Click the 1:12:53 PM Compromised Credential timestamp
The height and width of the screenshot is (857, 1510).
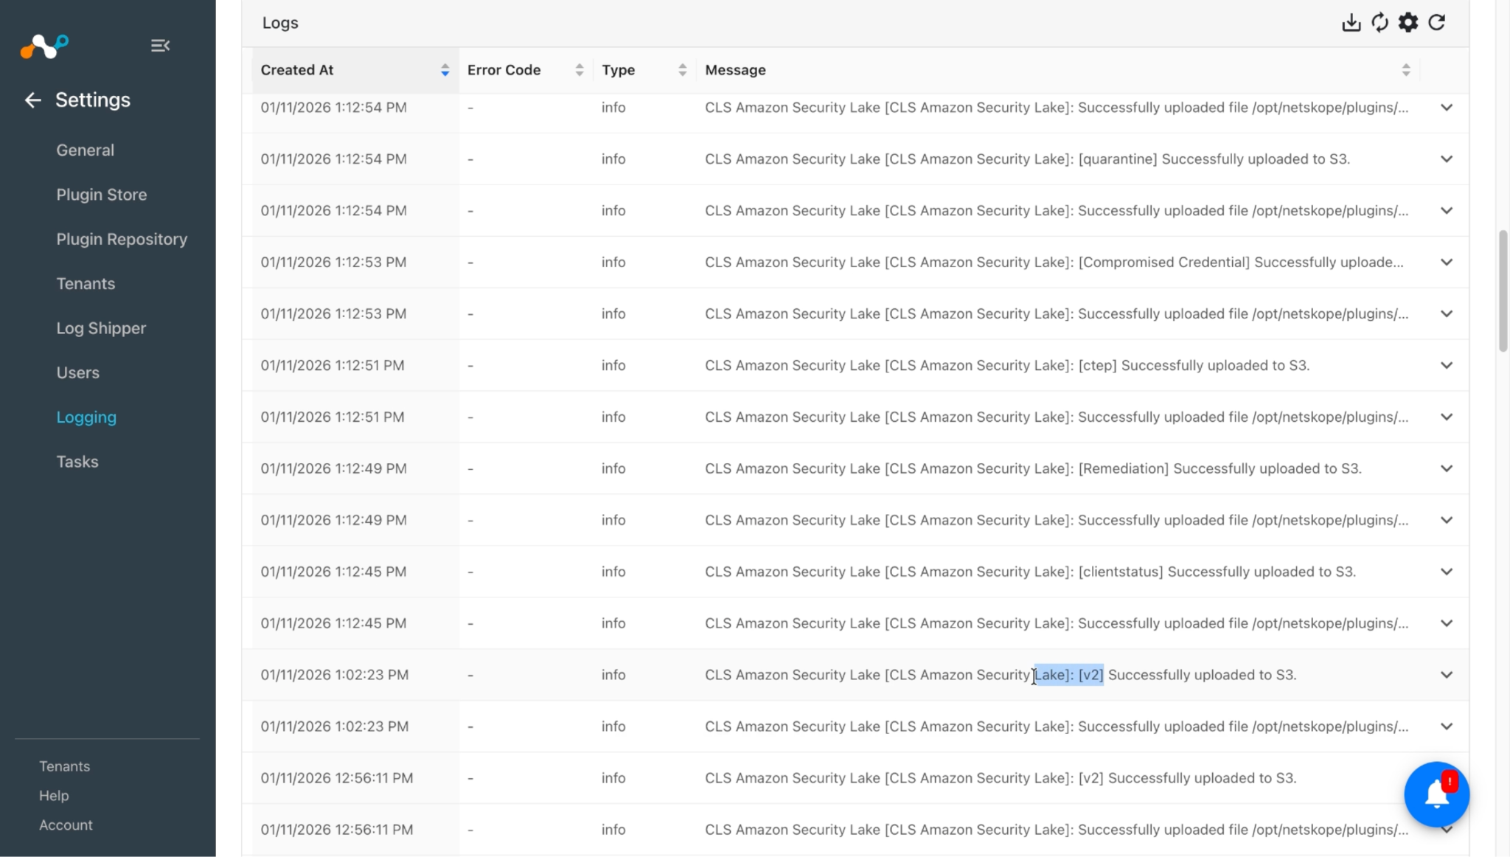[x=333, y=263]
